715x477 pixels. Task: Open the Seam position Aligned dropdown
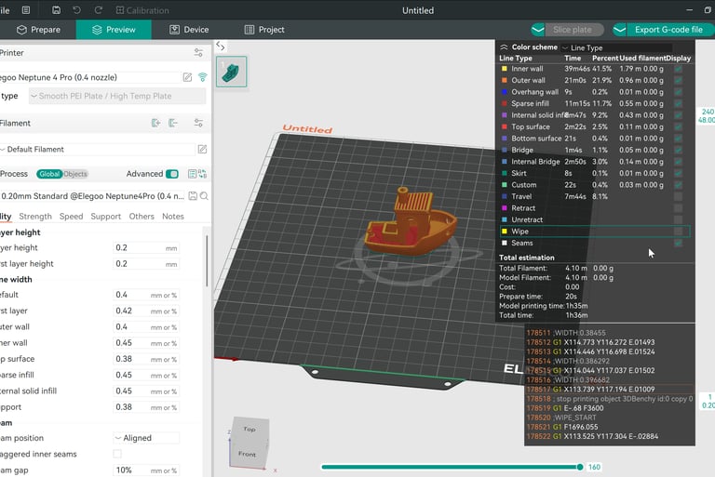pyautogui.click(x=146, y=438)
